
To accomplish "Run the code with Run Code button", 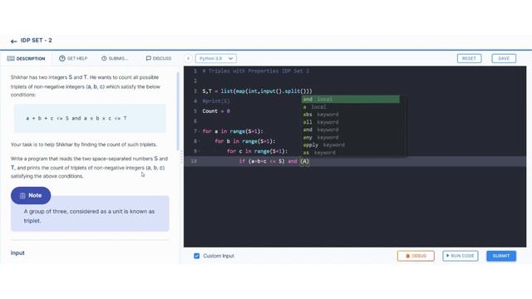I will (460, 256).
